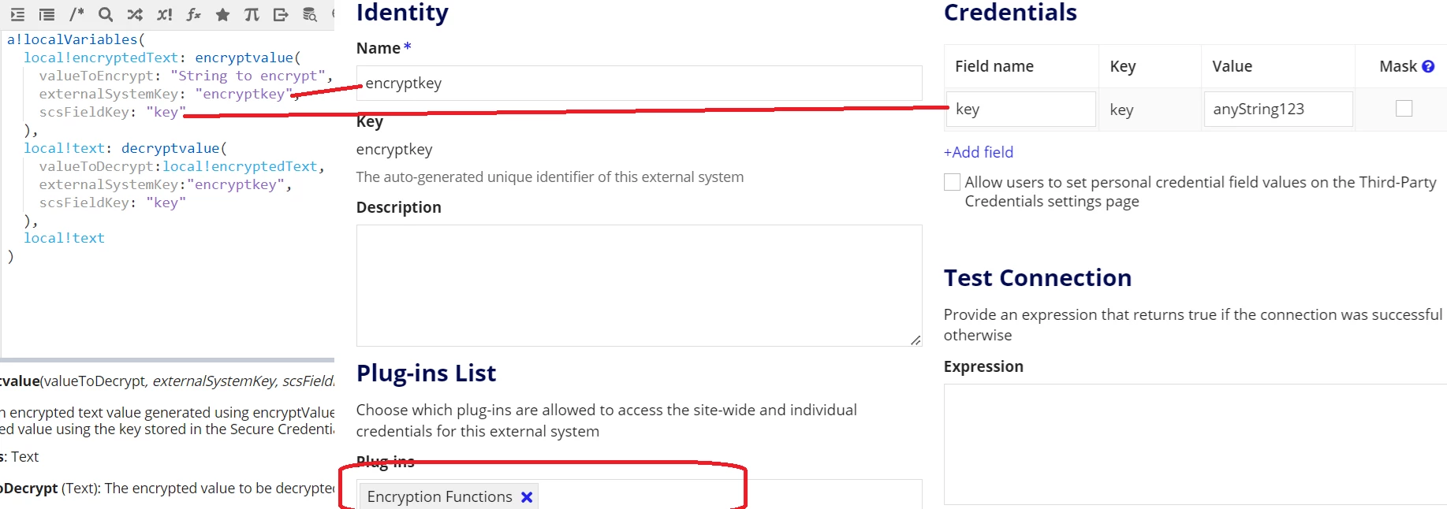Click the indent code toolbar icon
This screenshot has width=1447, height=509.
(x=17, y=14)
